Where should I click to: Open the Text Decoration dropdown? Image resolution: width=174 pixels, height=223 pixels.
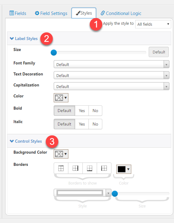111,75
